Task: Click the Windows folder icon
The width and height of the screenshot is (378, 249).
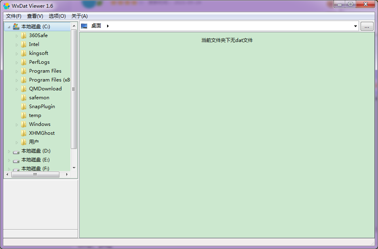Action: click(x=24, y=124)
